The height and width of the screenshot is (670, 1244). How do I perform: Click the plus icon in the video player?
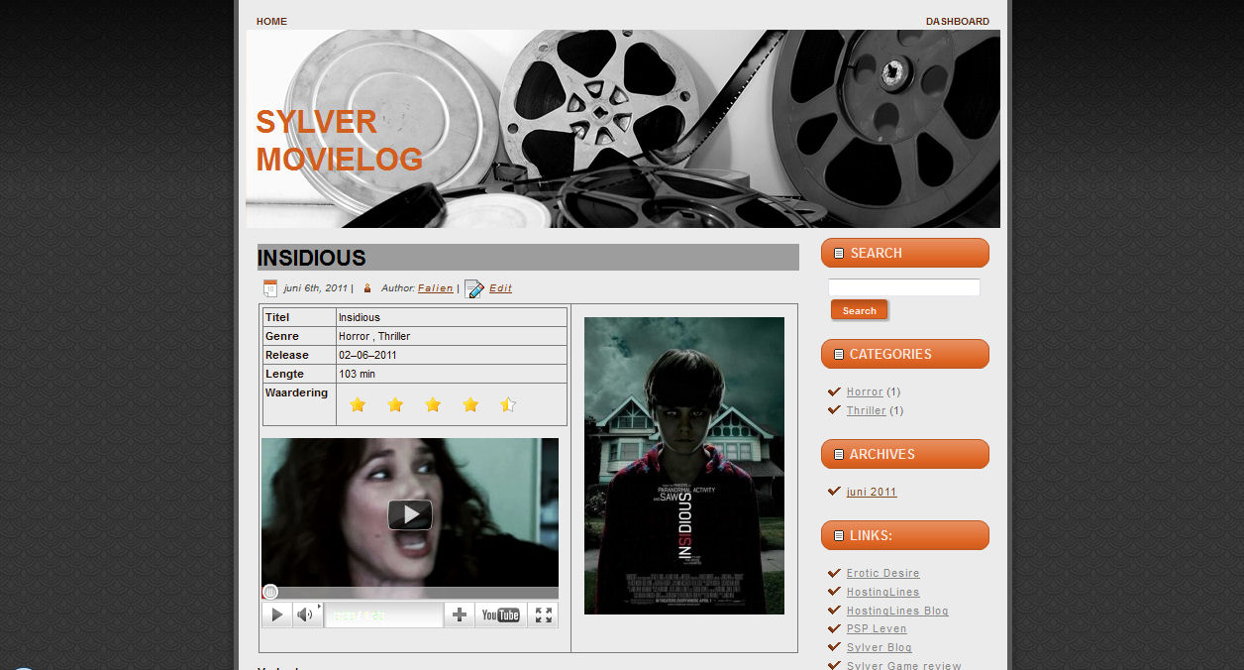click(x=460, y=615)
